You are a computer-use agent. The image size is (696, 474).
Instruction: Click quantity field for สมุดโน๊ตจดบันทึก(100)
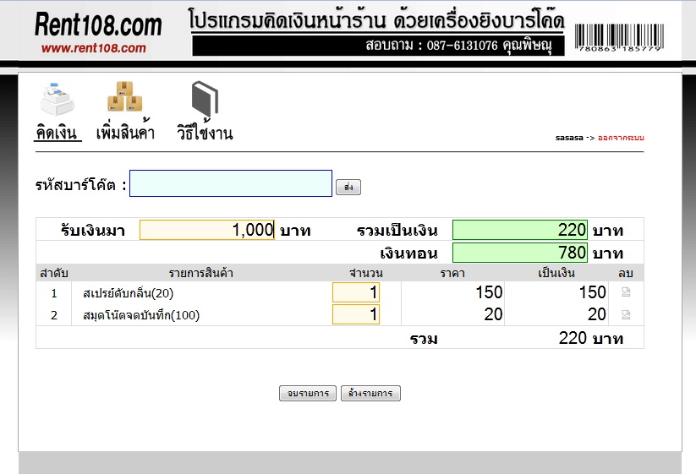pyautogui.click(x=356, y=314)
